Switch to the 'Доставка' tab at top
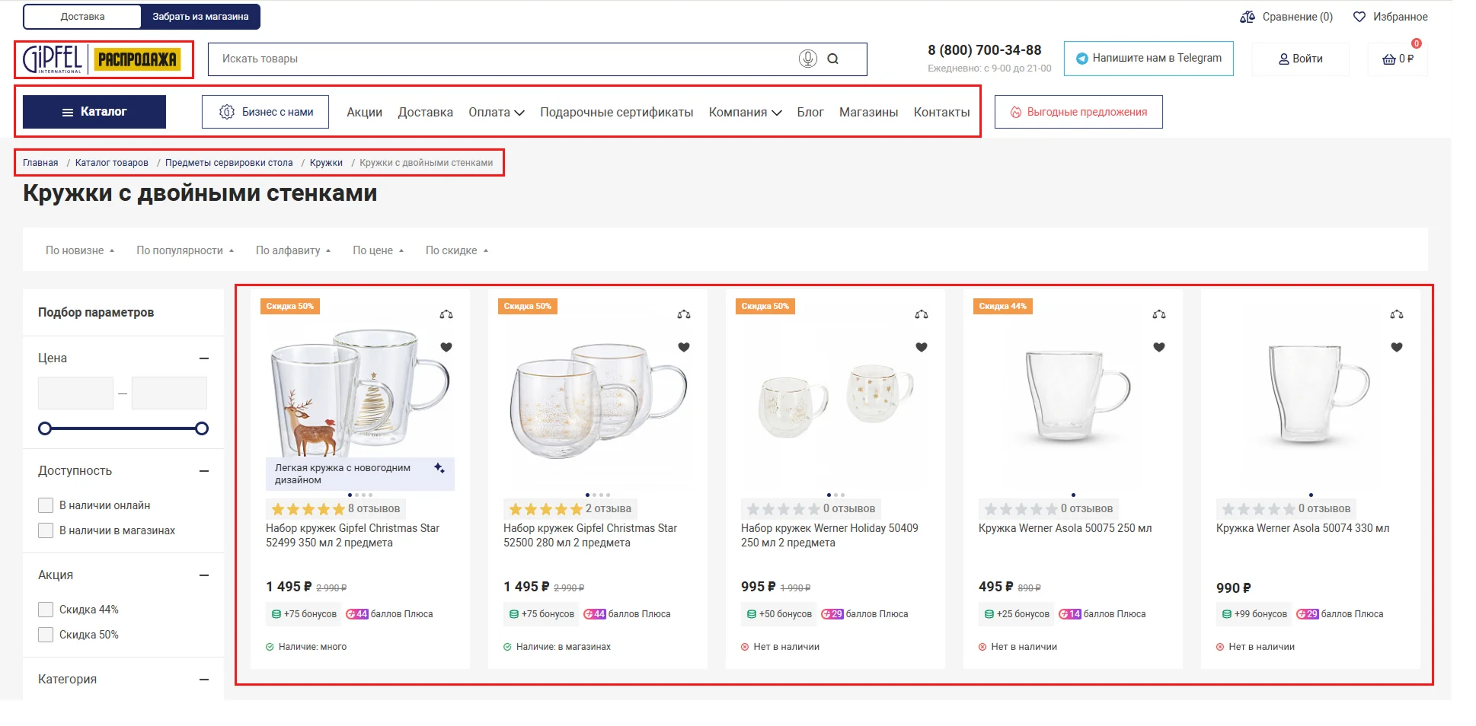Viewport: 1476px width, 726px height. pos(82,17)
